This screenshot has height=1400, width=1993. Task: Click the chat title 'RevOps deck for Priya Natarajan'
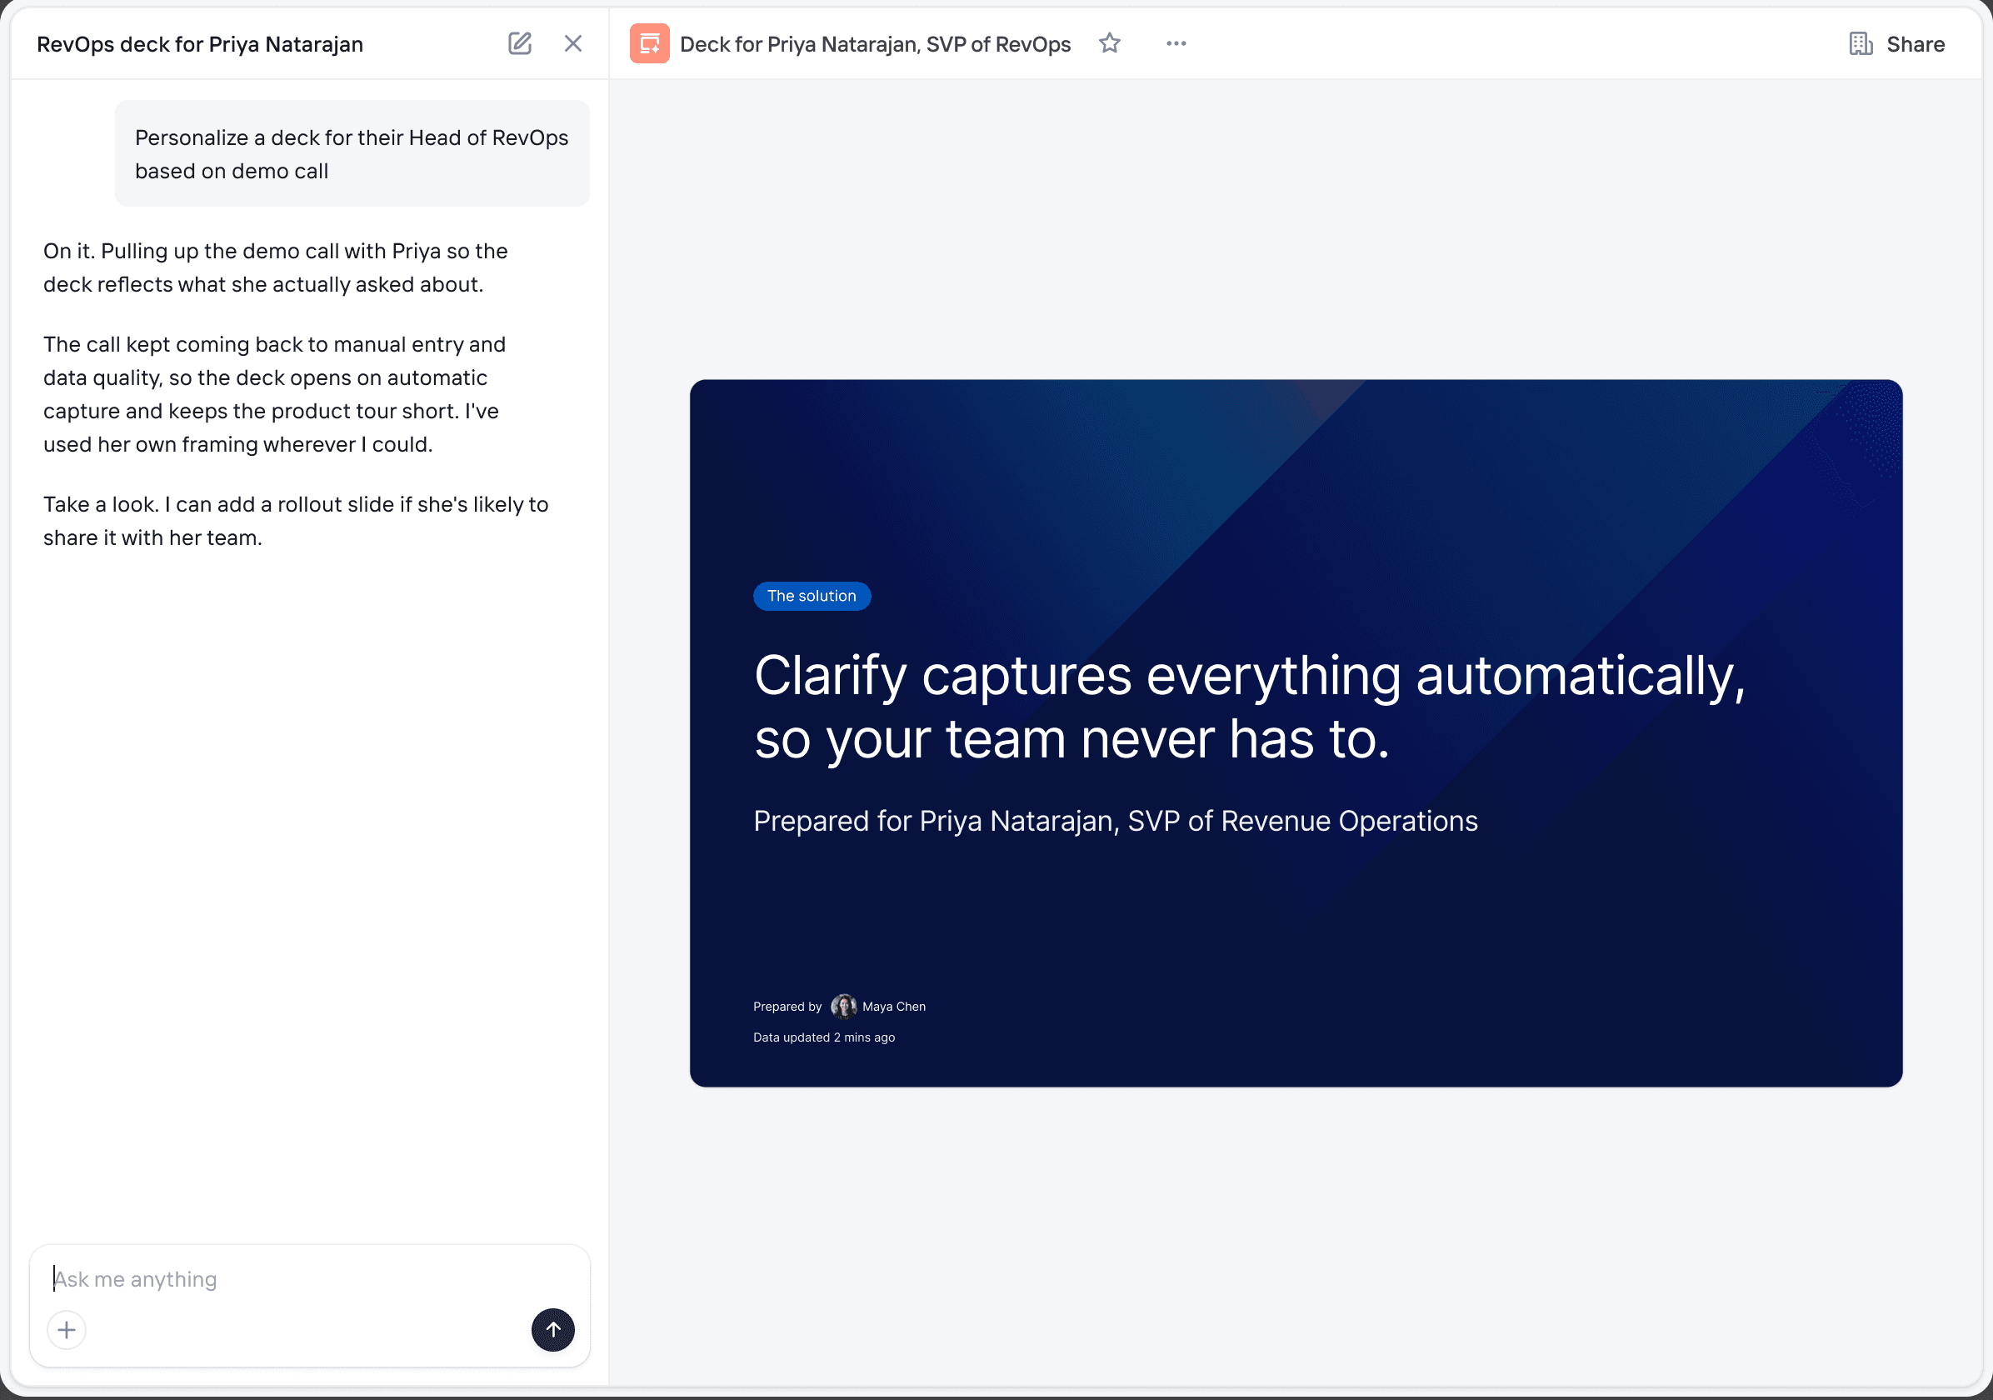pyautogui.click(x=200, y=44)
